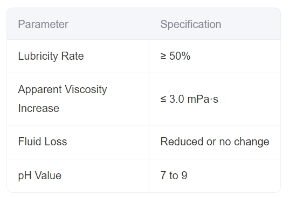This screenshot has height=197, width=289.
Task: Click the Apparent Viscosity text line
Action: 63,89
